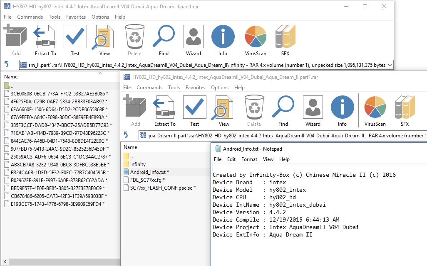This screenshot has width=427, height=266.
Task: Click Extract To in back WinRAR window
Action: click(45, 37)
